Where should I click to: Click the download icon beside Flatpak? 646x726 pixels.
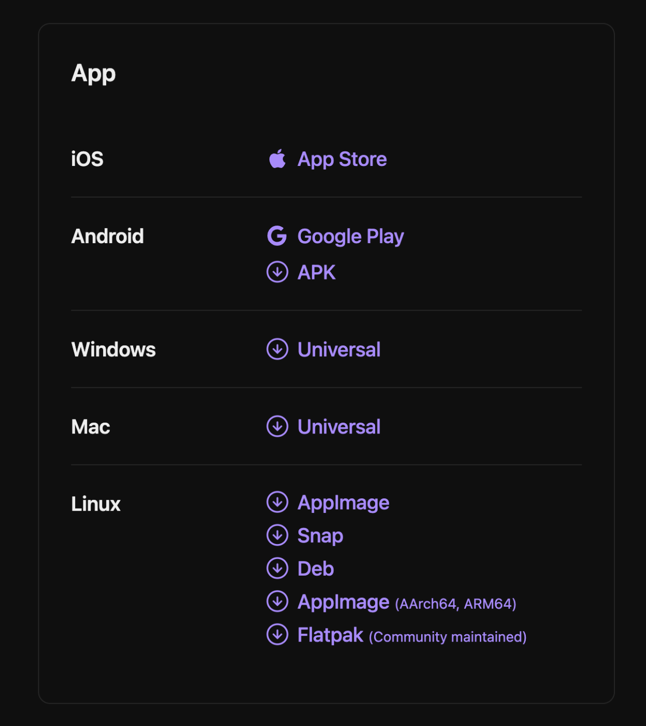point(277,634)
